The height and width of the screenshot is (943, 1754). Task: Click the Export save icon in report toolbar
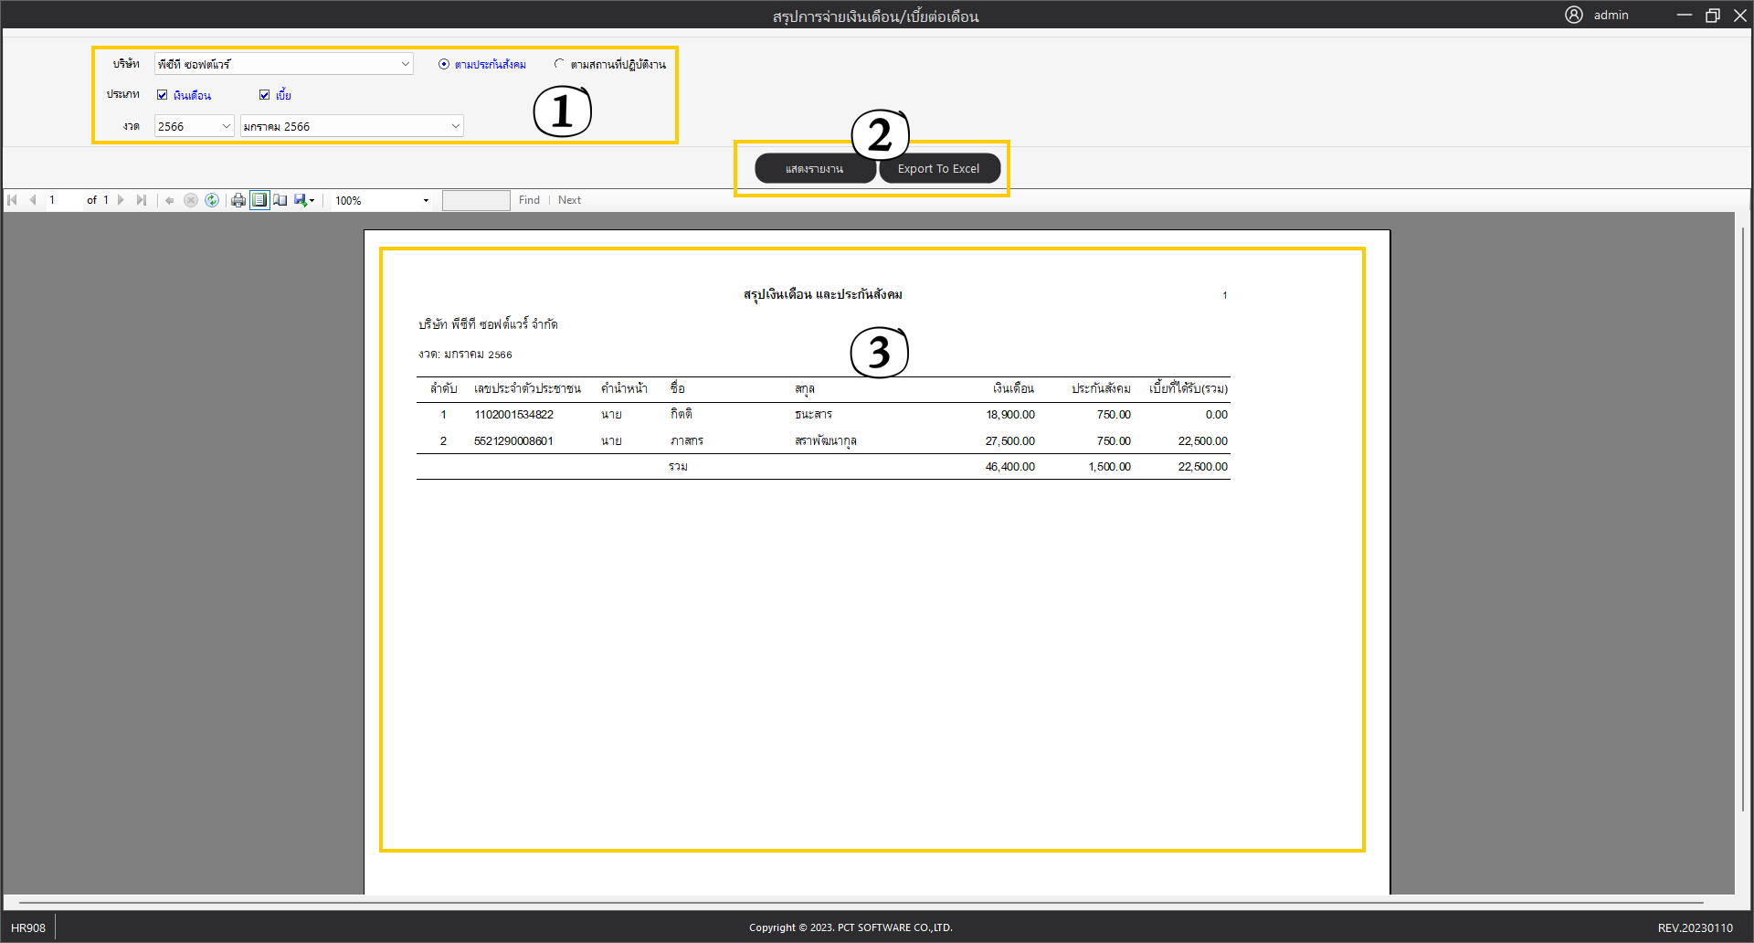click(301, 200)
